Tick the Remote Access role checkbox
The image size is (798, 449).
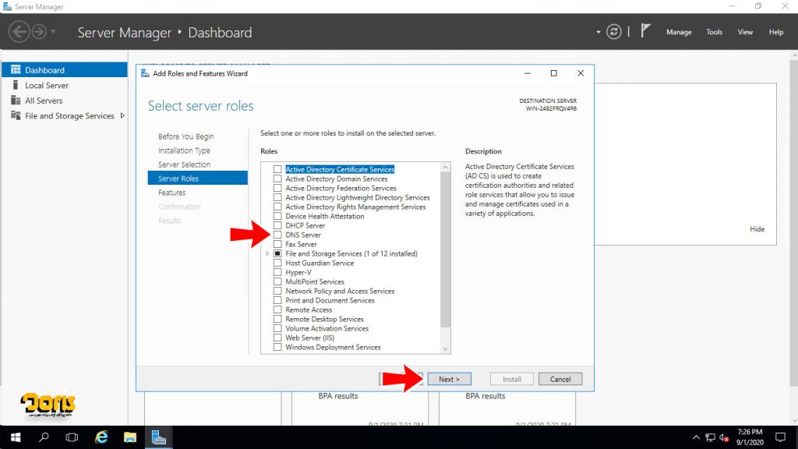277,309
